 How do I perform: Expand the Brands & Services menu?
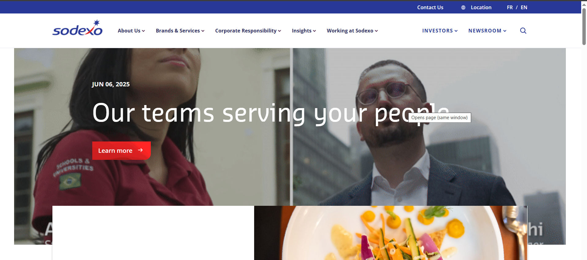click(x=180, y=31)
